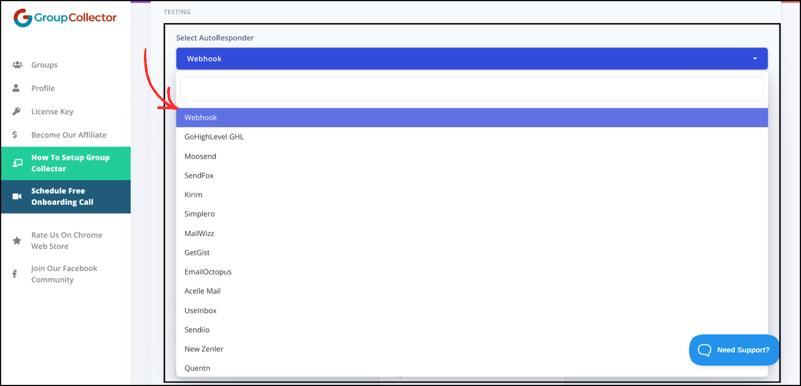Click the Groups people icon
The height and width of the screenshot is (386, 801).
[x=17, y=64]
